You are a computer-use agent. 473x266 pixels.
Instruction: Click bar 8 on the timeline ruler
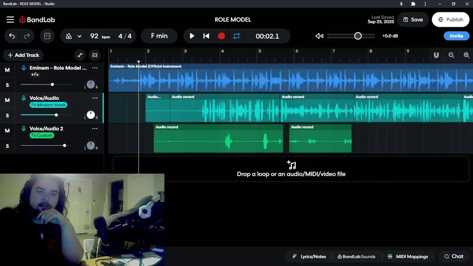(x=371, y=51)
